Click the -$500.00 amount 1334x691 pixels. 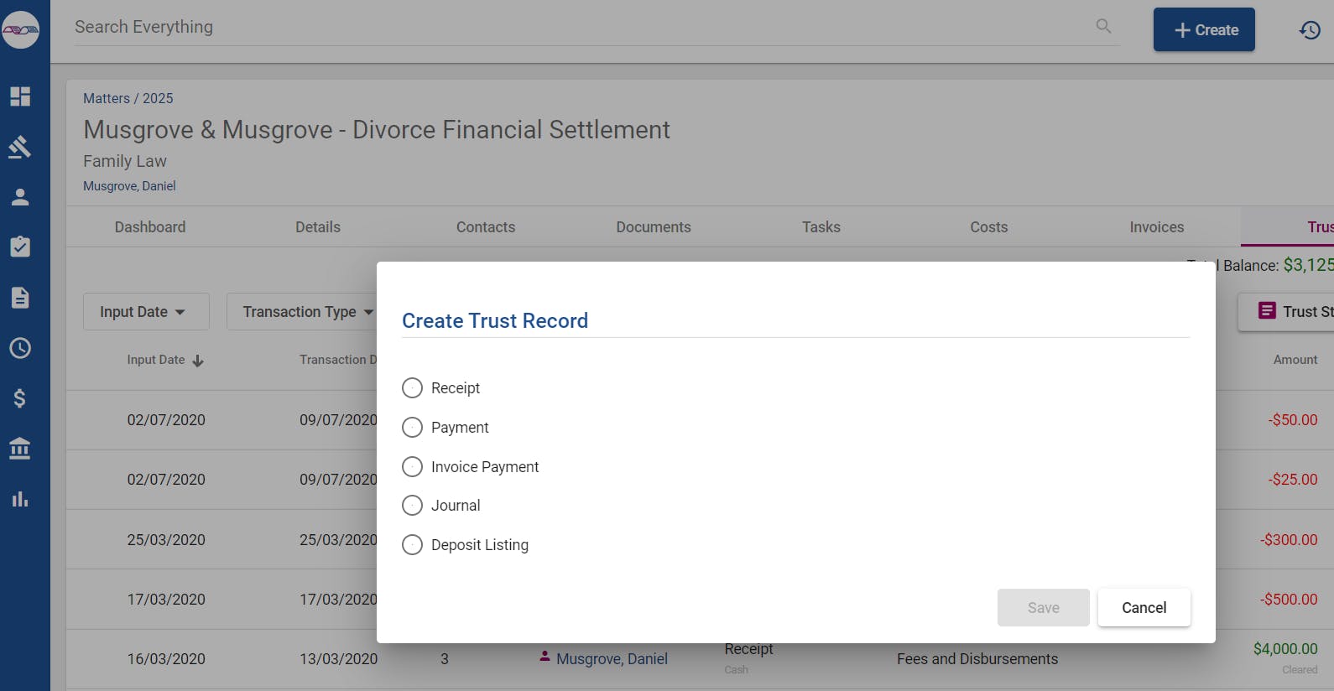tap(1289, 600)
